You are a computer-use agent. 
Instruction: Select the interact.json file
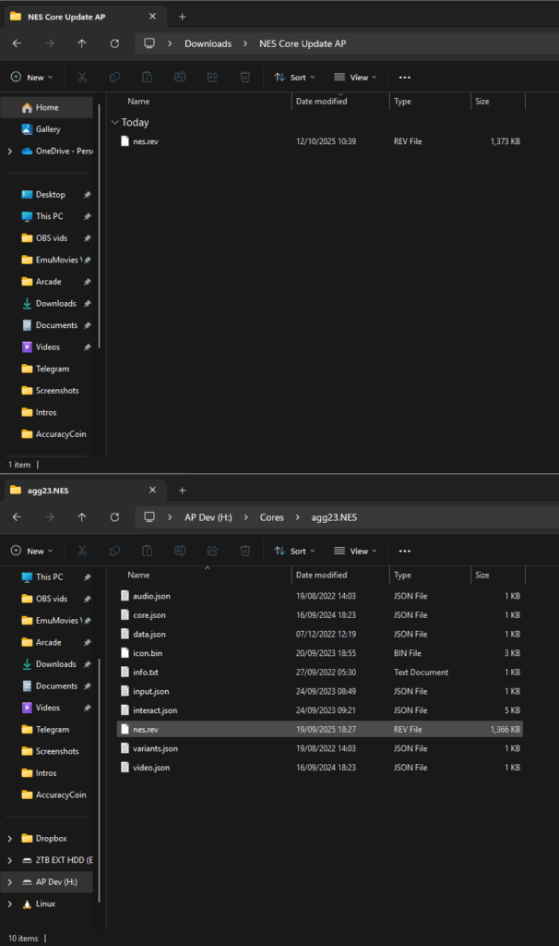click(x=154, y=710)
